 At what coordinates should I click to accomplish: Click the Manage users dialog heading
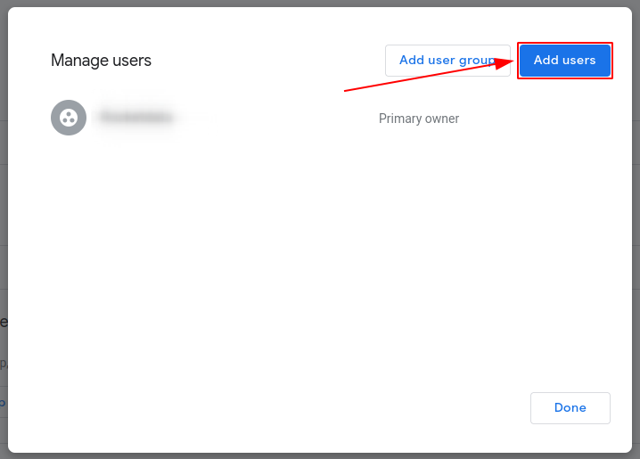[101, 61]
